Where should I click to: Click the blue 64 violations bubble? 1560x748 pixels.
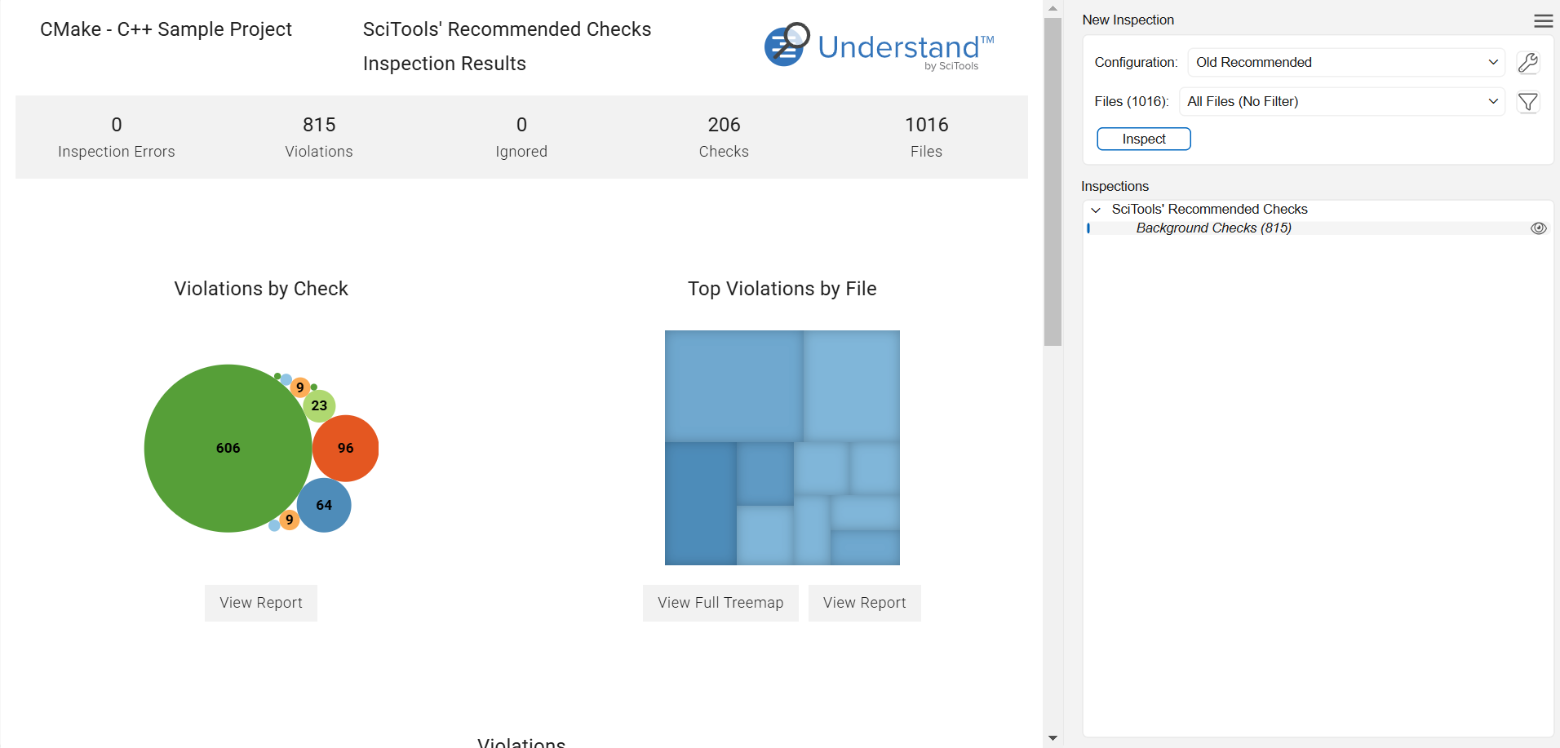324,505
